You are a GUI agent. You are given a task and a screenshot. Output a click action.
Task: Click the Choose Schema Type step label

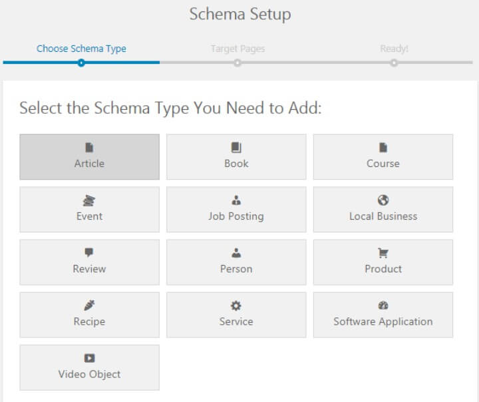81,49
